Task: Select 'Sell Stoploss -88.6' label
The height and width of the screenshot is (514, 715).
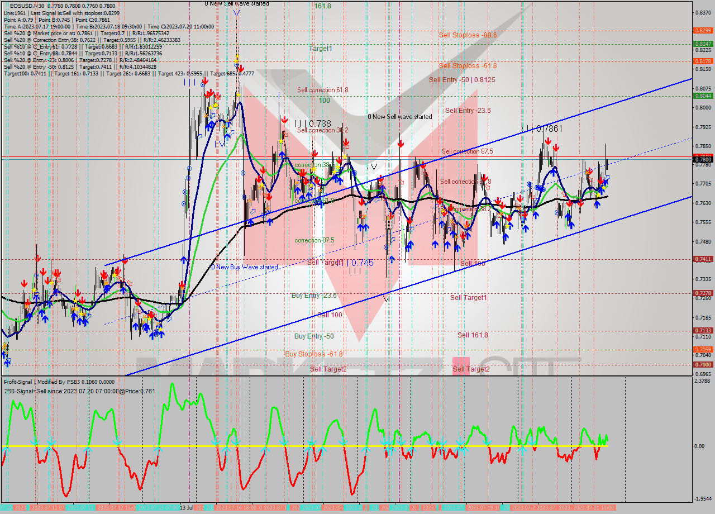Action: point(468,35)
